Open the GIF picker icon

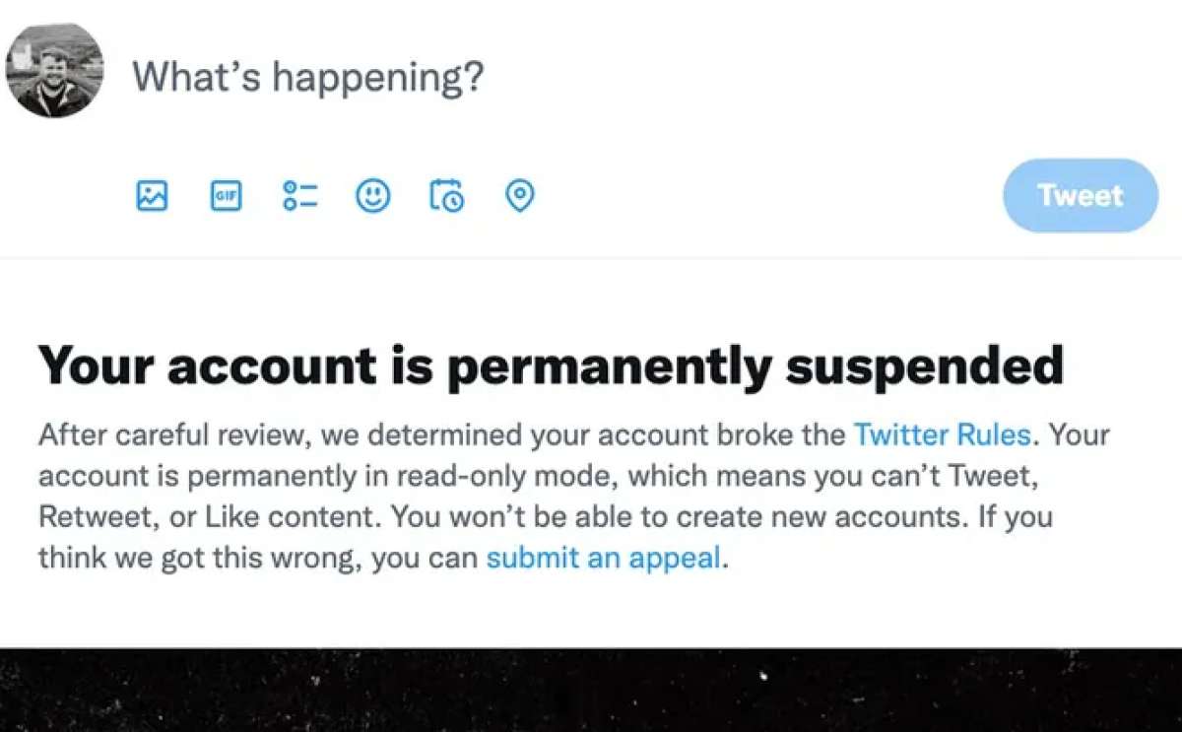click(226, 196)
